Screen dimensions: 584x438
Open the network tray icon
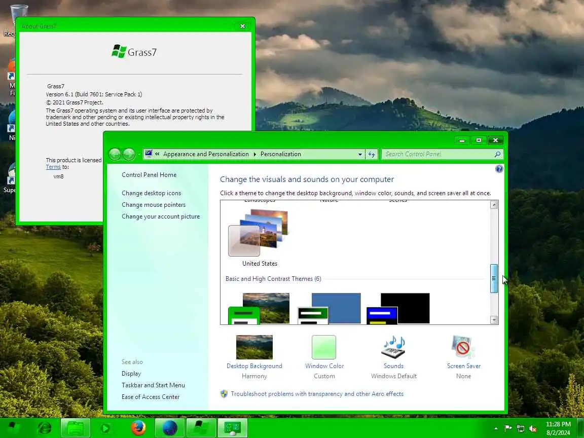(521, 429)
